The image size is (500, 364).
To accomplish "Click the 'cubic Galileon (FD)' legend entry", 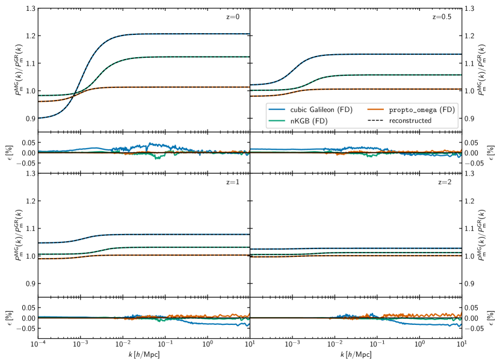I will (x=321, y=110).
